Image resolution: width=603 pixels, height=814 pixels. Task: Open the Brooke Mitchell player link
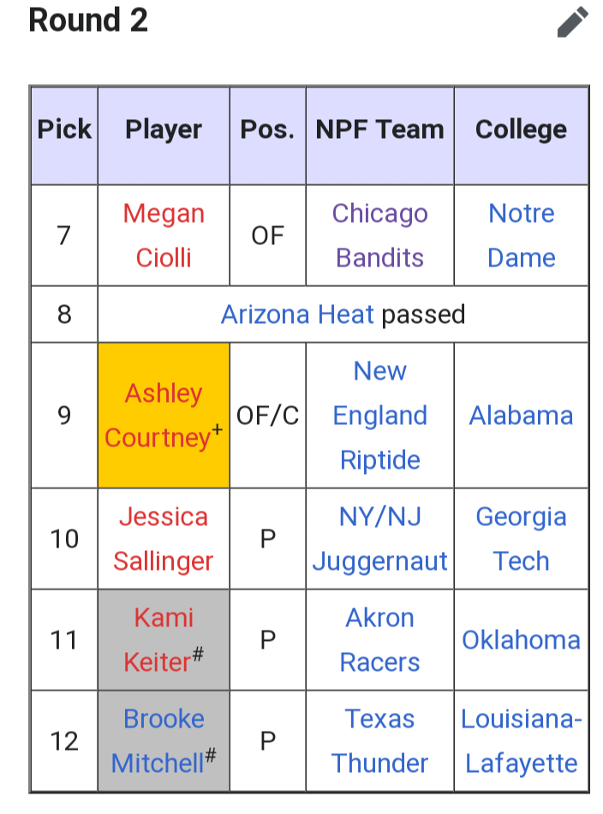tap(158, 741)
